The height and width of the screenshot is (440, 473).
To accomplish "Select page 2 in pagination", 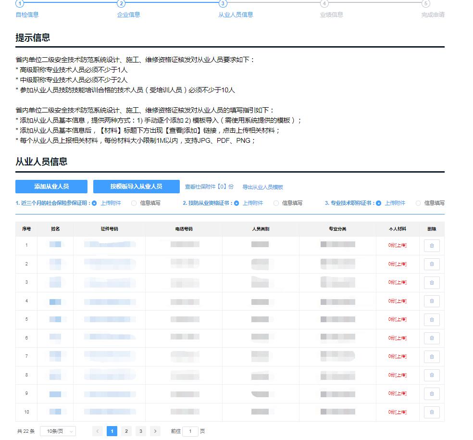I will (126, 431).
